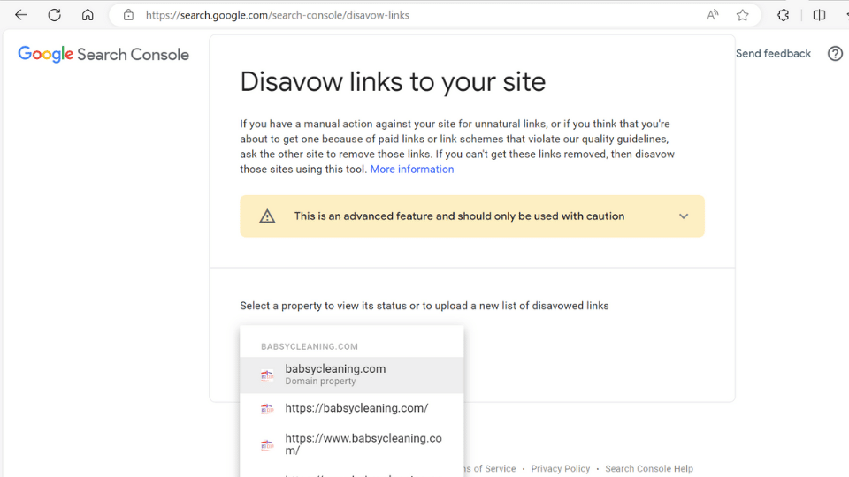
Task: View site information via the lock icon
Action: [128, 15]
